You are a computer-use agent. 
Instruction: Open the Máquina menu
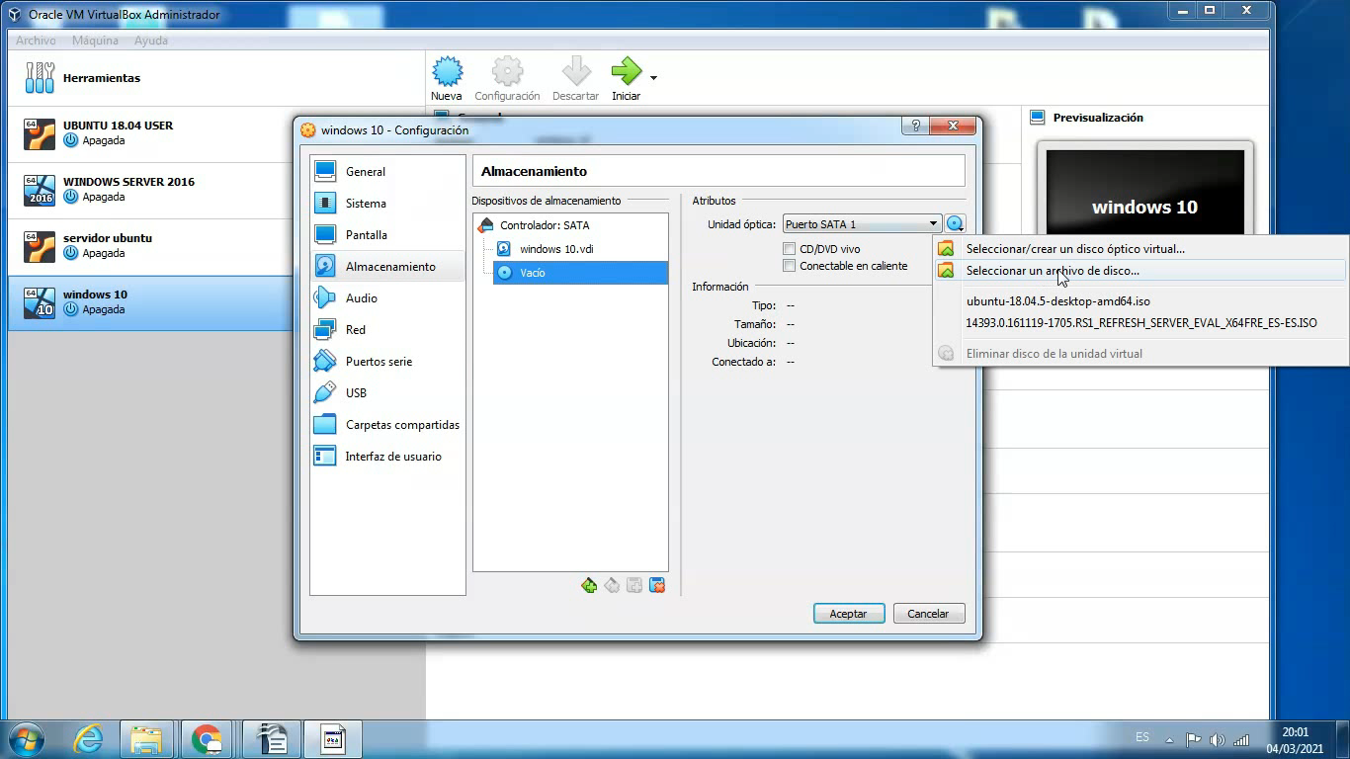(x=95, y=41)
